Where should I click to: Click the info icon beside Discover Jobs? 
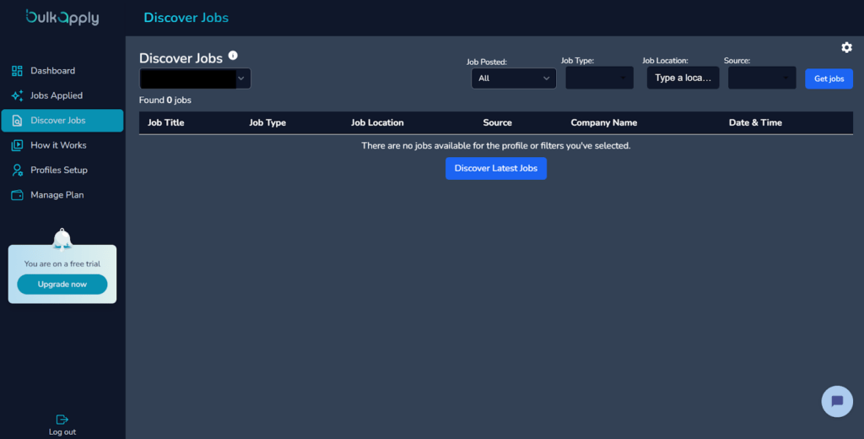click(x=233, y=56)
